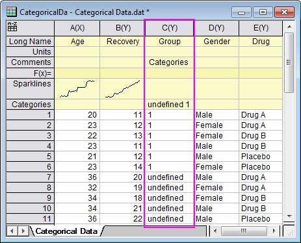Image resolution: width=301 pixels, height=243 pixels.
Task: Click Gender cell Female in row 9
Action: point(216,198)
